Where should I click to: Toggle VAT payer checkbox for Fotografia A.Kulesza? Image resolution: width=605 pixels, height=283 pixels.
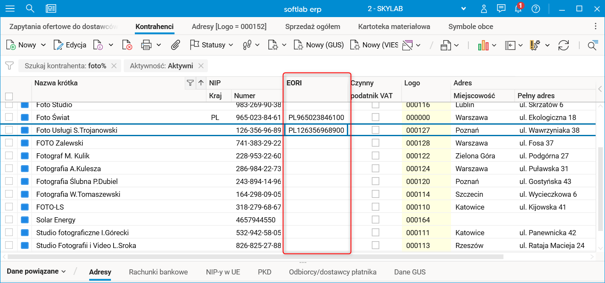point(375,169)
